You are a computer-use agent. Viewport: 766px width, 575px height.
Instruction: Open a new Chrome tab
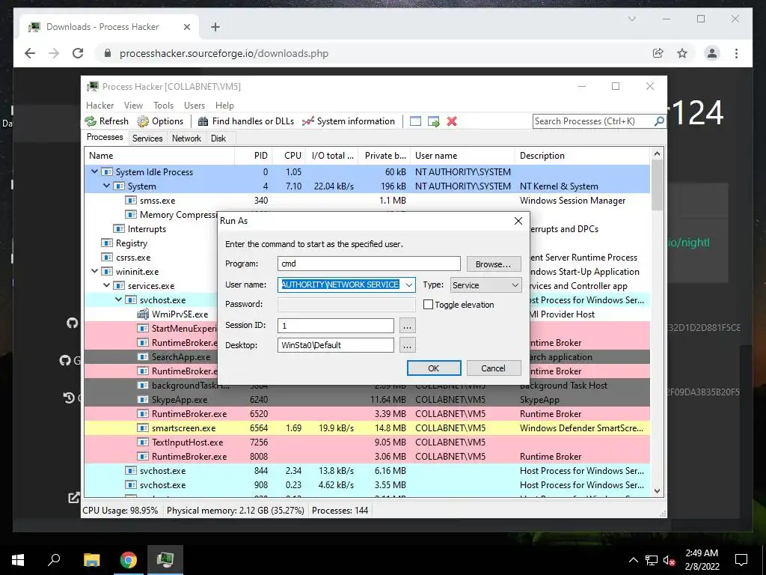(215, 27)
